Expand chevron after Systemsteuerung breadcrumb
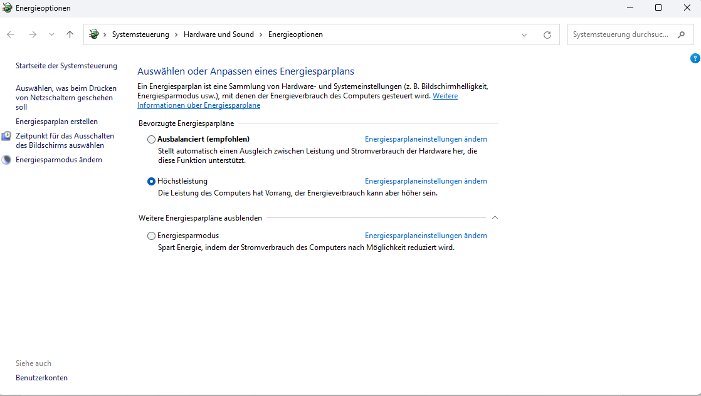Viewport: 701px width, 396px height. click(176, 34)
